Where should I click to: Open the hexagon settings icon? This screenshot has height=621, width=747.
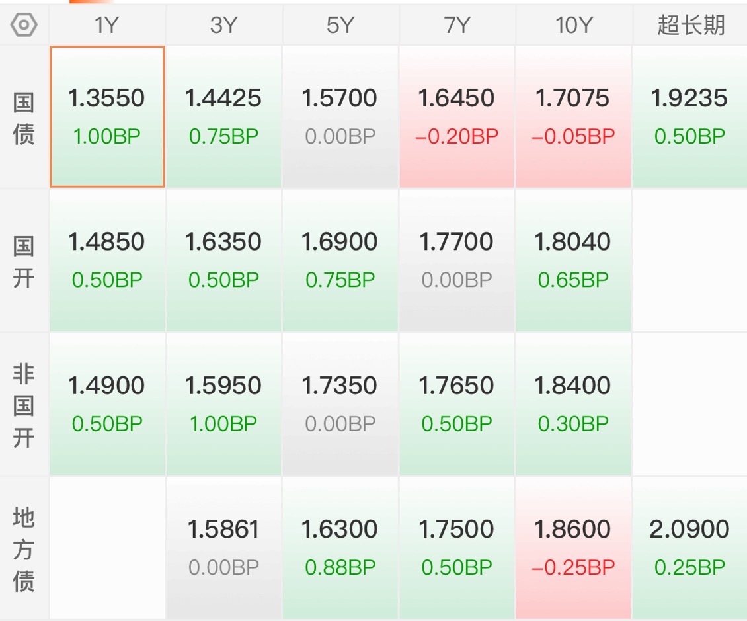24,24
